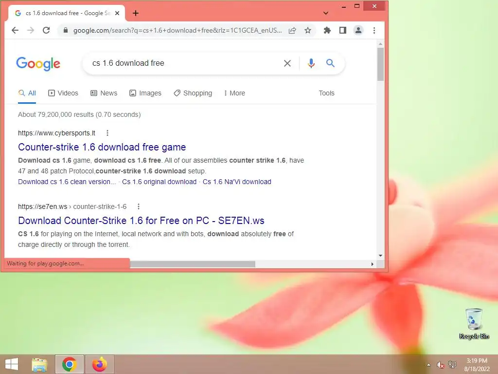Viewport: 498px width, 374px height.
Task: Click the horizontal scrollbar right arrow
Action: tap(372, 264)
